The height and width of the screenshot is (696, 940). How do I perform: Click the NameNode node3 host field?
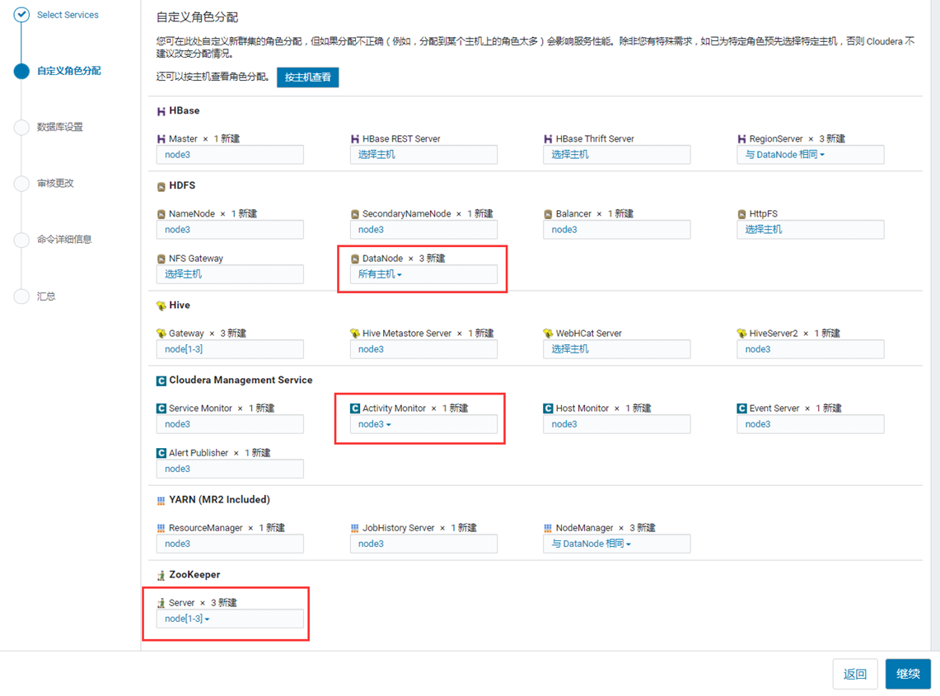tap(230, 230)
